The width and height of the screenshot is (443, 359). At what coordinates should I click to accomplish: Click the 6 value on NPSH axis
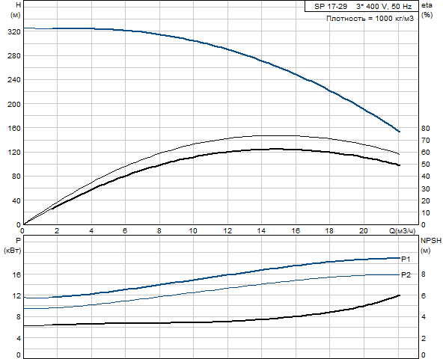(424, 296)
